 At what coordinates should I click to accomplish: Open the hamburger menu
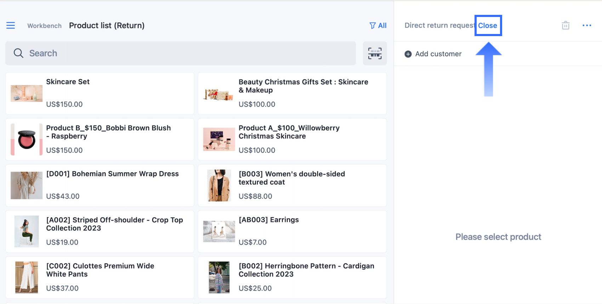pos(11,25)
